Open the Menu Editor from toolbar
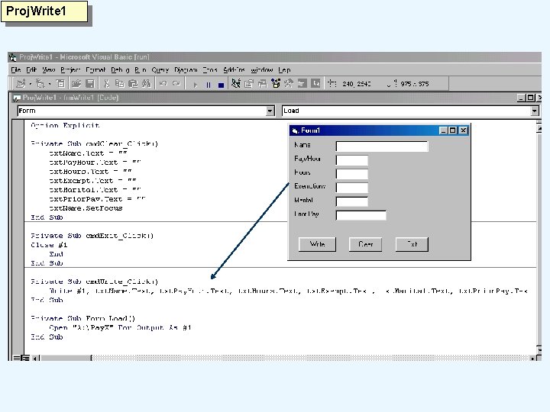 (x=60, y=84)
